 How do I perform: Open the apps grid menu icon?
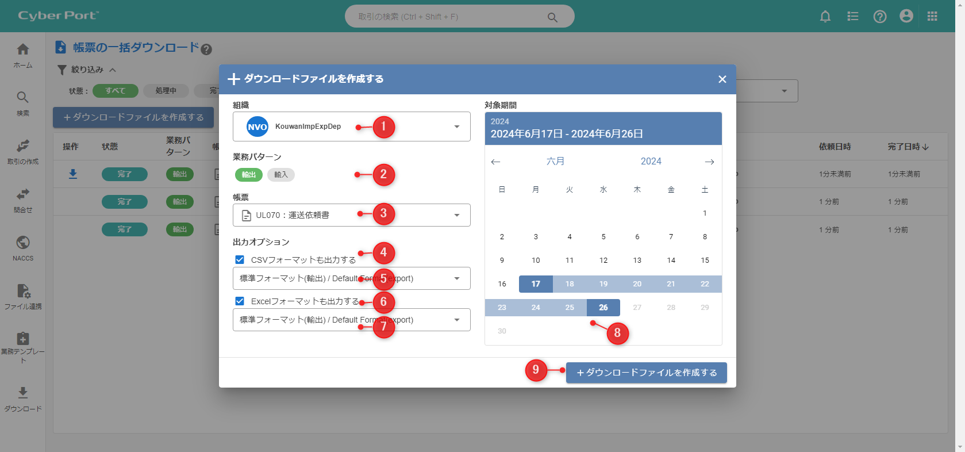[x=932, y=17]
